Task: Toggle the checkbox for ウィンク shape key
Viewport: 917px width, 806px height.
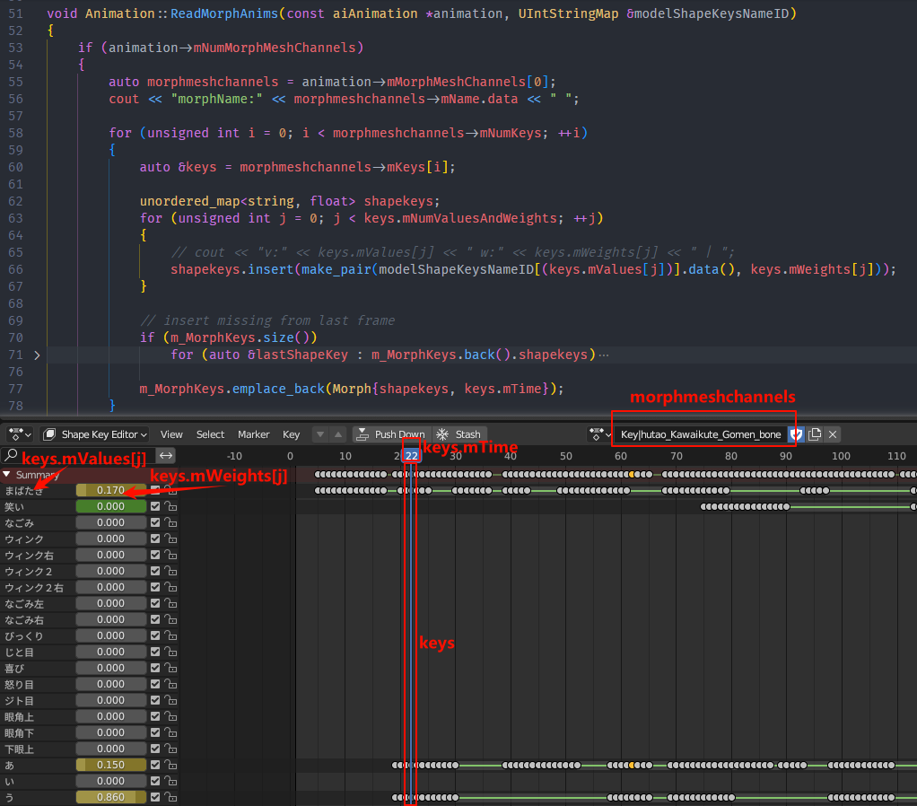Action: [x=155, y=539]
